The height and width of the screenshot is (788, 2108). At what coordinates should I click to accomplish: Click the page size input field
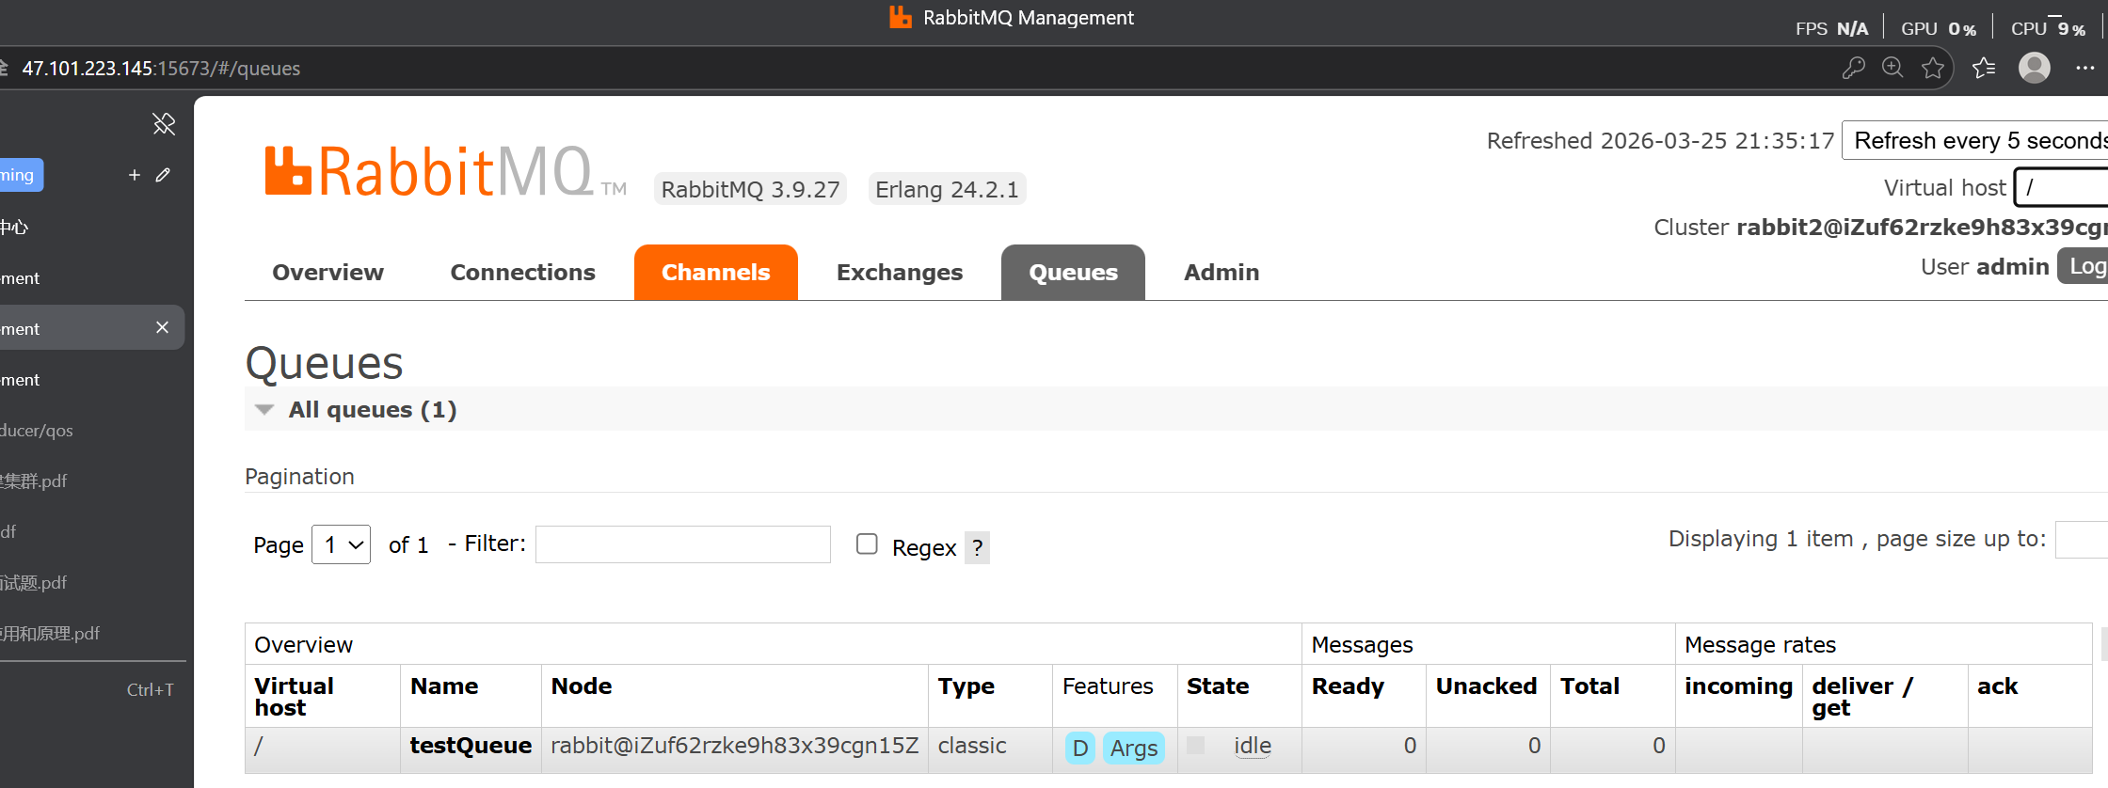pos(2082,539)
